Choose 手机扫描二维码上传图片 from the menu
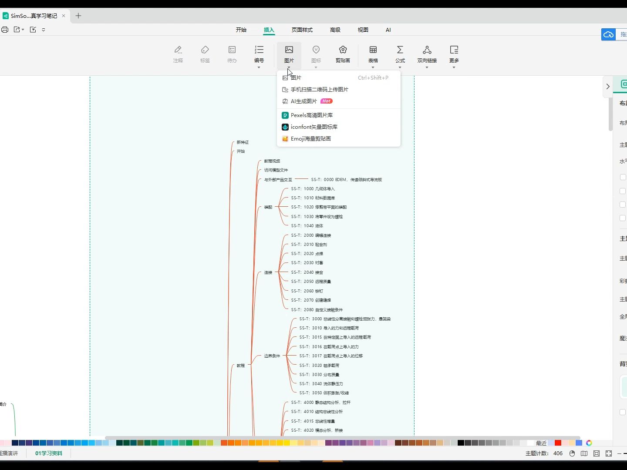This screenshot has width=627, height=470. 339,89
